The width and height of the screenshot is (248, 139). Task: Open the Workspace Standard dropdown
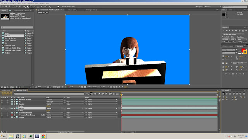tap(212, 7)
